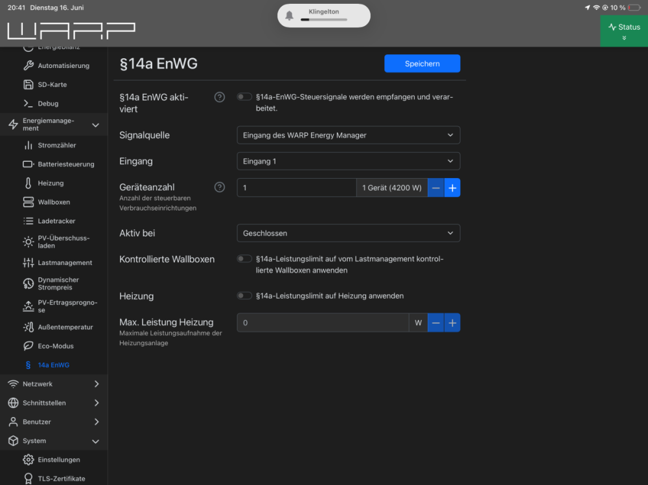648x485 pixels.
Task: Click the System cube icon
Action: coord(13,441)
